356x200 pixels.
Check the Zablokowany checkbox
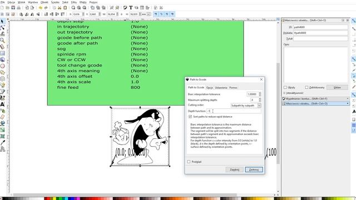pyautogui.click(x=306, y=87)
